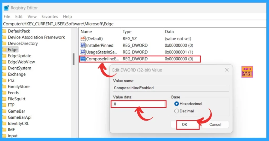Click the ComposeInlineE... value name

(x=102, y=59)
